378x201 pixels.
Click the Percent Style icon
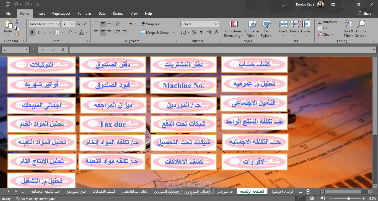click(x=194, y=32)
